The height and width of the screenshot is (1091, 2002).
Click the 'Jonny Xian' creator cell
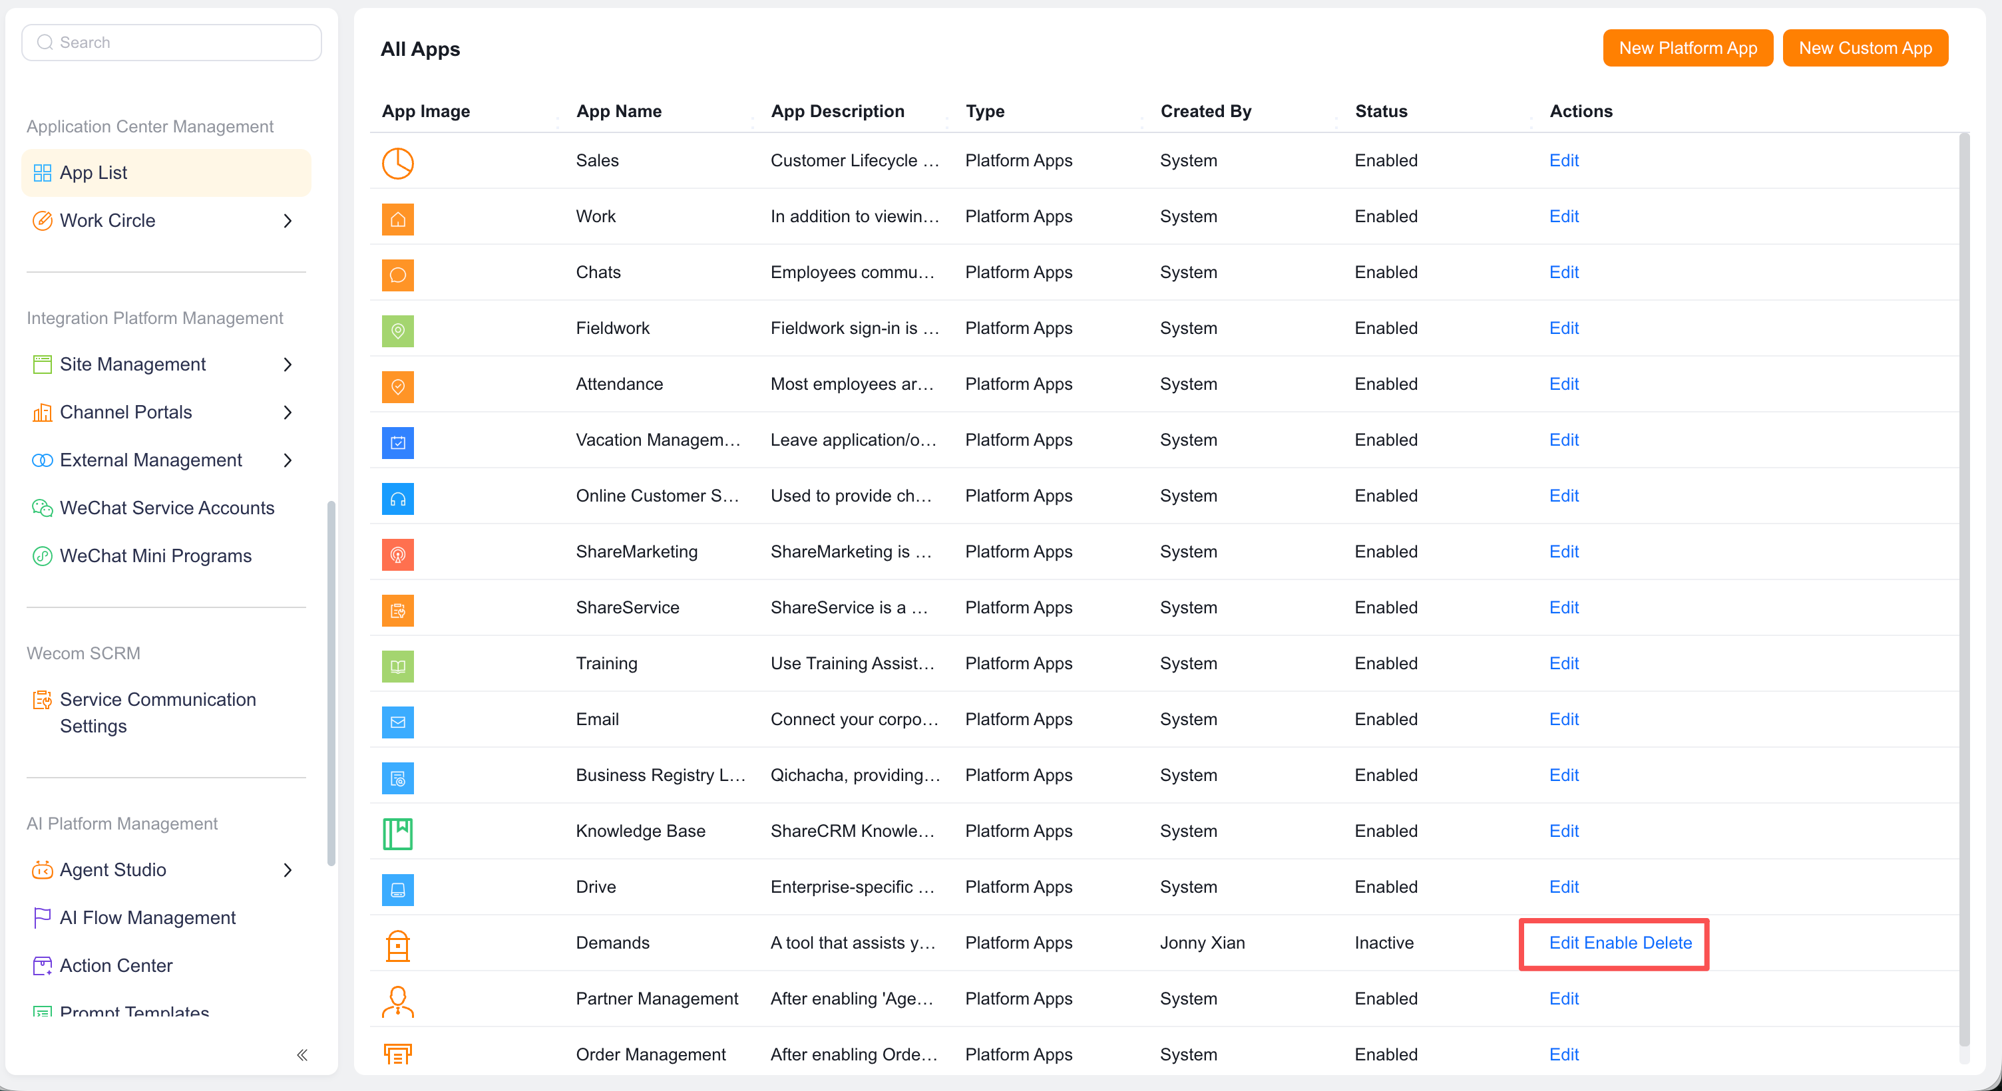(1201, 943)
